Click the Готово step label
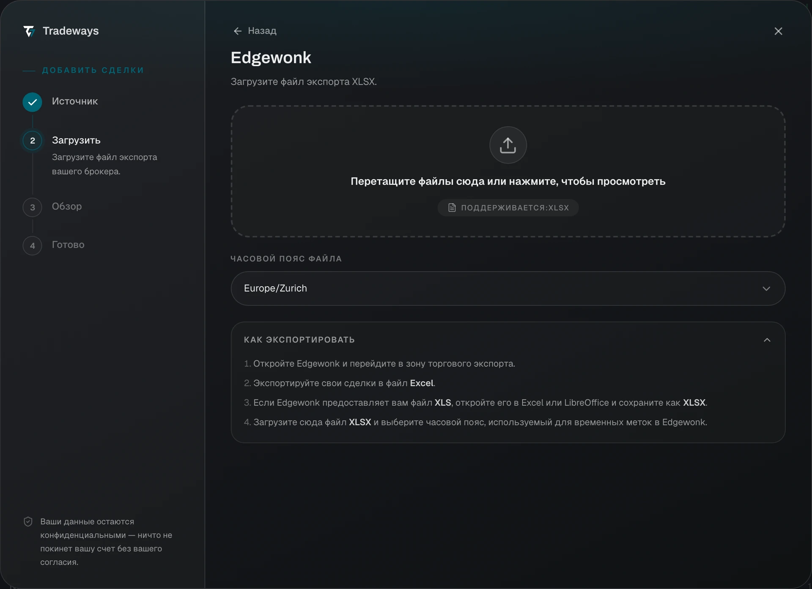This screenshot has height=589, width=812. click(68, 245)
